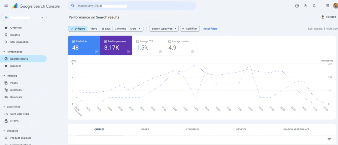The height and width of the screenshot is (145, 338).
Task: Click the Inspect any URL search field
Action: click(x=132, y=6)
